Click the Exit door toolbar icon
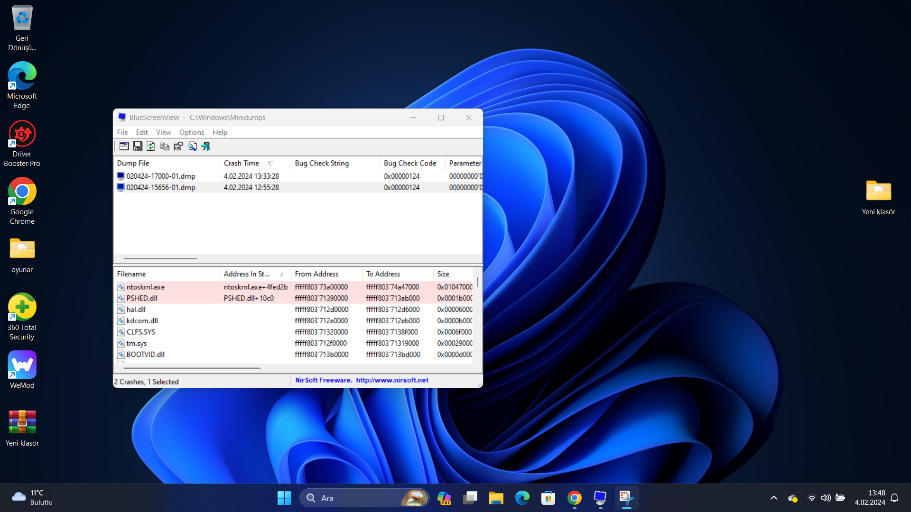The image size is (911, 512). (206, 146)
